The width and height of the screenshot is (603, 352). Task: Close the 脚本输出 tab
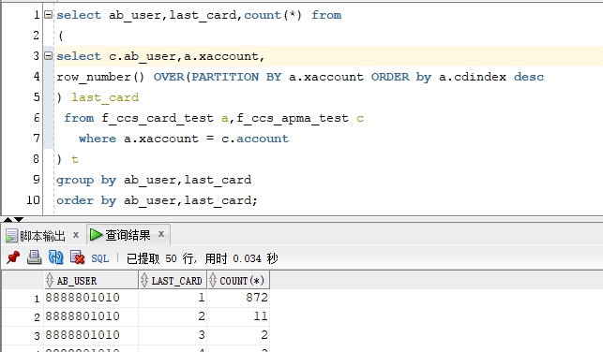(x=76, y=235)
